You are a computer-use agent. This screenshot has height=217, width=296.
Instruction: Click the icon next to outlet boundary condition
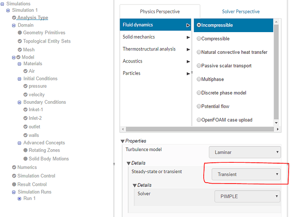point(25,127)
